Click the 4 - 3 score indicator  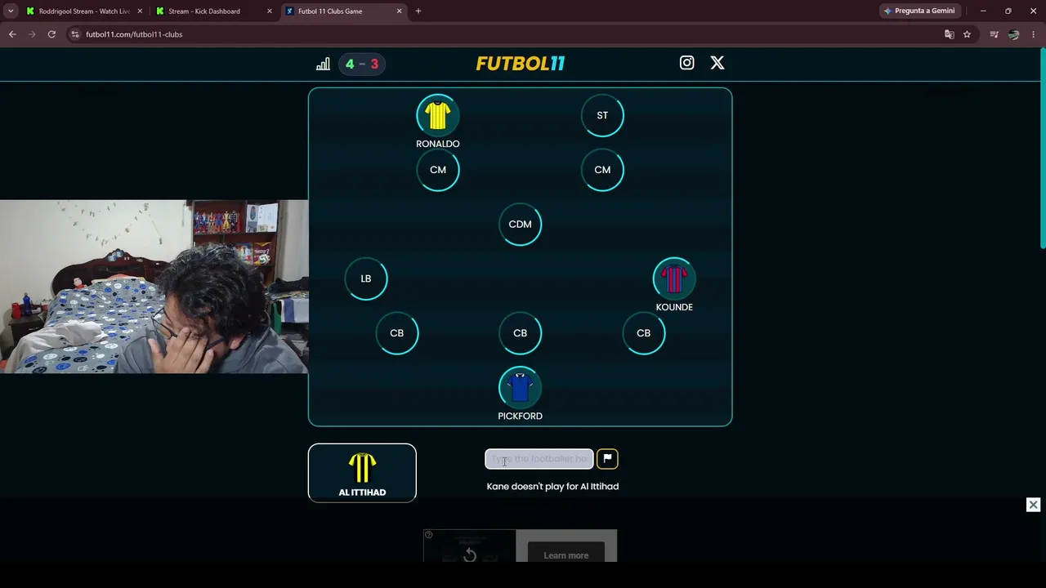pos(362,64)
